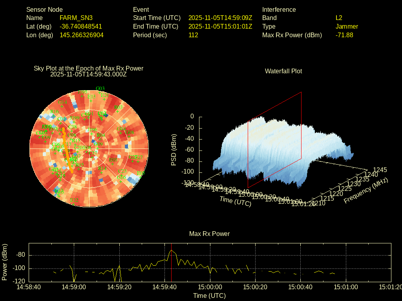Click the 15:00:00 tick on the Max Rx Power axis

point(210,287)
